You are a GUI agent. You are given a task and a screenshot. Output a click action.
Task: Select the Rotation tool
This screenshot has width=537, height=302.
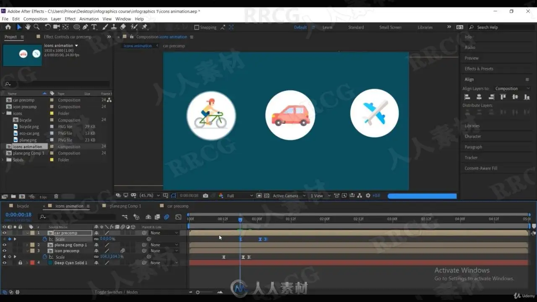click(47, 27)
